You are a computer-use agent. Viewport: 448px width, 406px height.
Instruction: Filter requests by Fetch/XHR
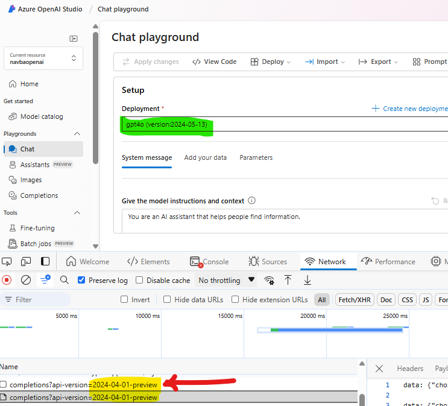(355, 300)
